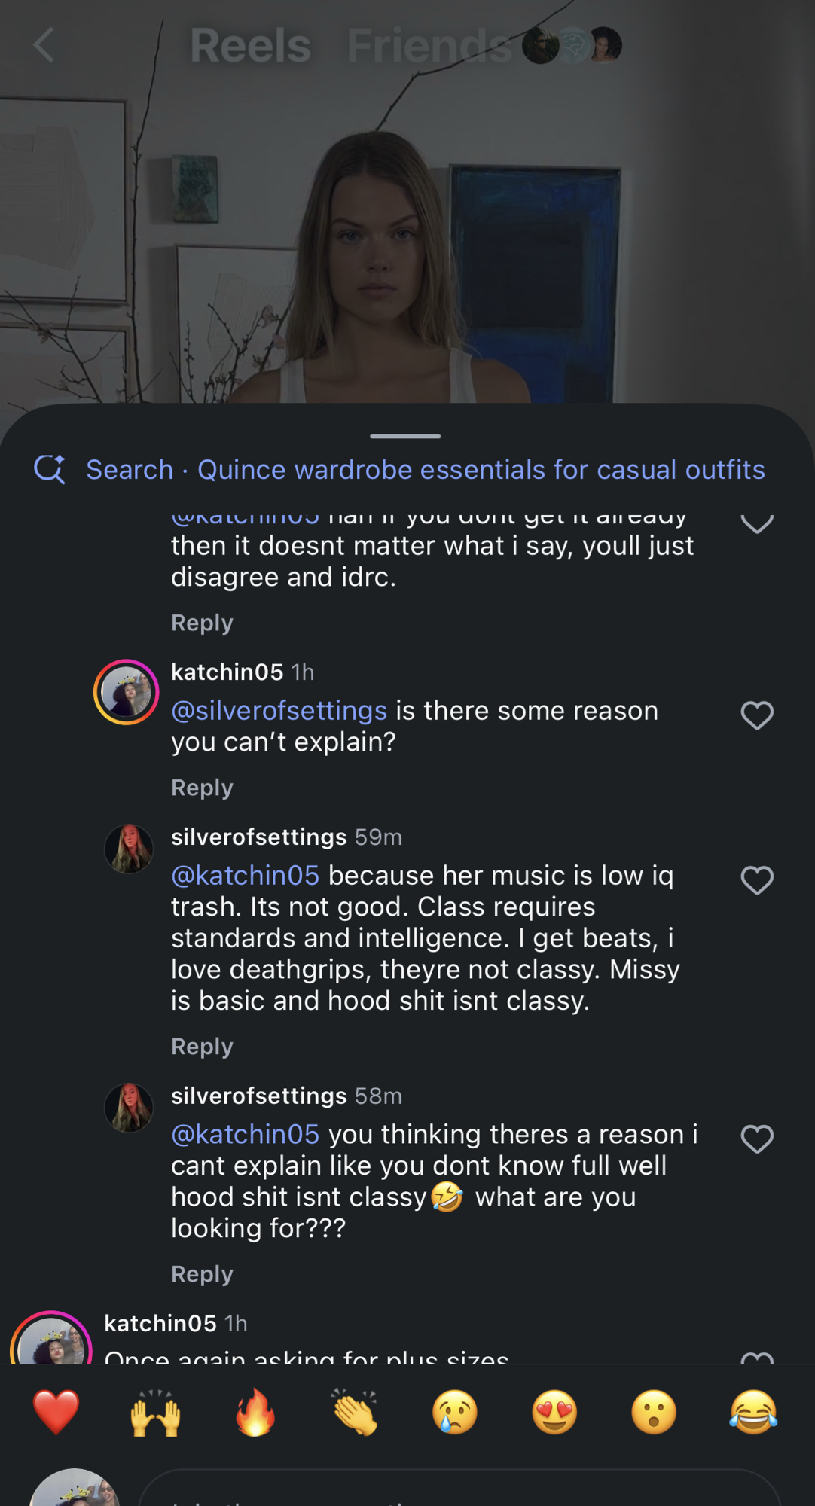815x1506 pixels.
Task: Send the clapping hands emoji reaction
Action: (355, 1413)
